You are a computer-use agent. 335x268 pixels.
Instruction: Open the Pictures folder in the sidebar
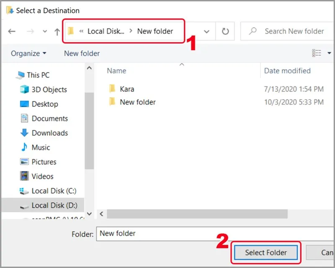pos(45,162)
